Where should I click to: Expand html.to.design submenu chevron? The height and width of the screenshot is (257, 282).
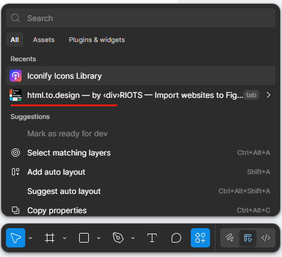click(x=269, y=95)
